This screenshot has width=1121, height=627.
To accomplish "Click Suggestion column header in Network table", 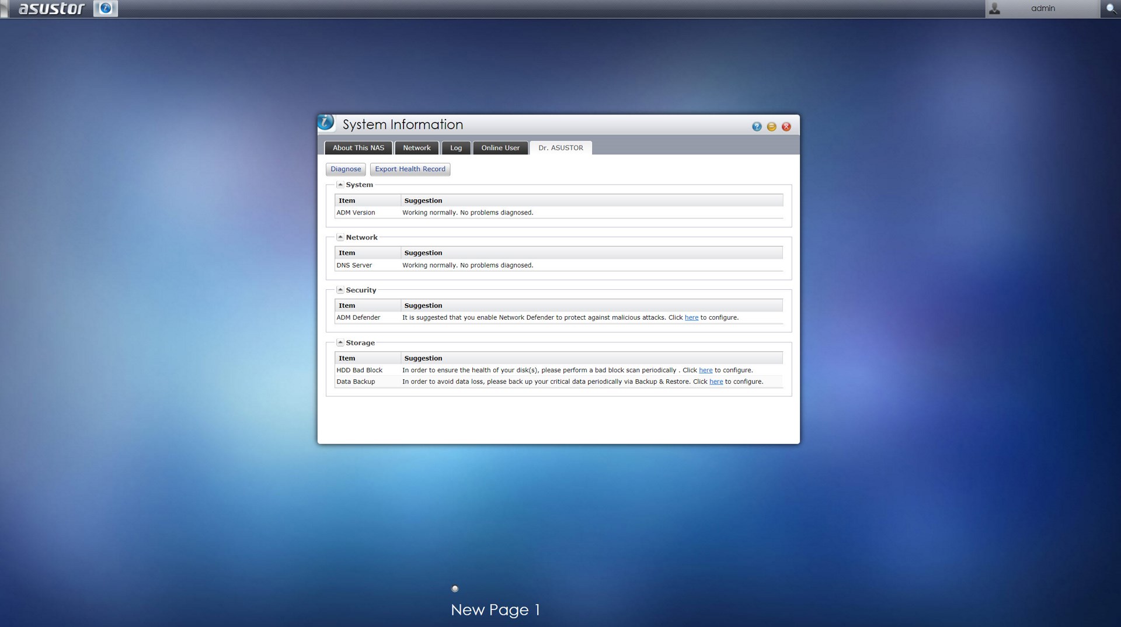I will 591,253.
